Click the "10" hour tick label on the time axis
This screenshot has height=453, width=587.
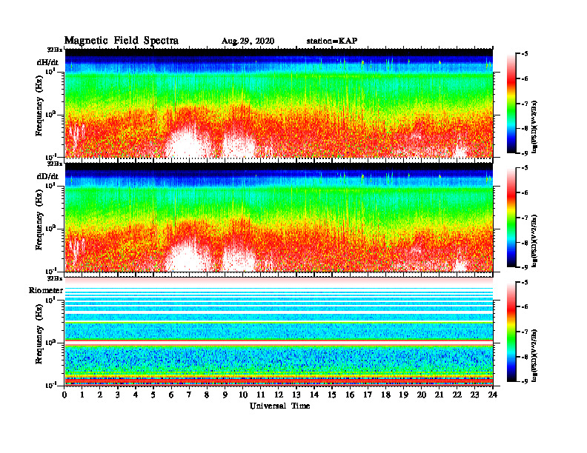243,395
